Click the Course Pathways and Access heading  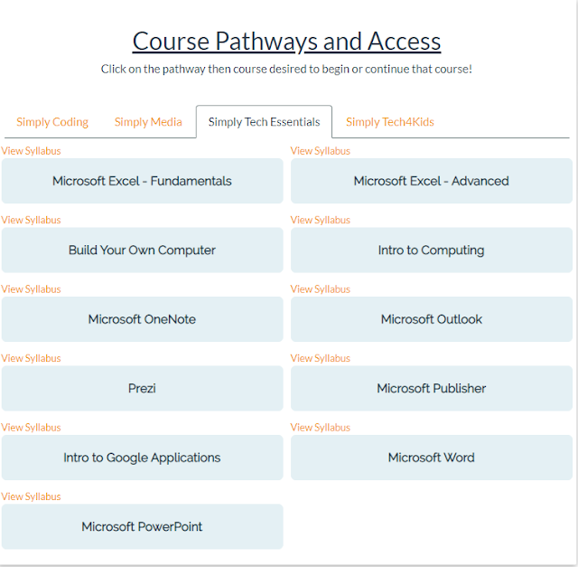click(287, 41)
